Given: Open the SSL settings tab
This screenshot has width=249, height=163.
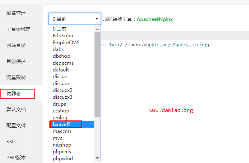Looking at the screenshot, I should [x=10, y=142].
